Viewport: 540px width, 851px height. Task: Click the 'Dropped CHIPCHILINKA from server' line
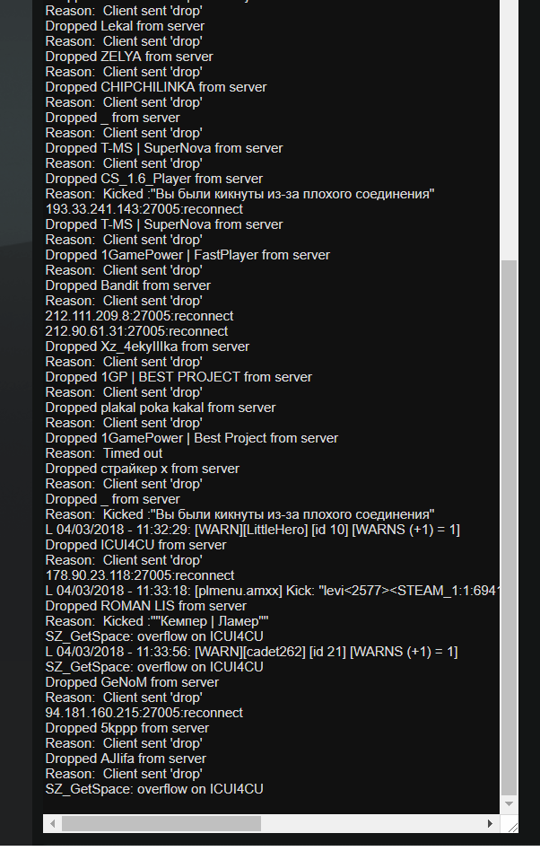156,87
